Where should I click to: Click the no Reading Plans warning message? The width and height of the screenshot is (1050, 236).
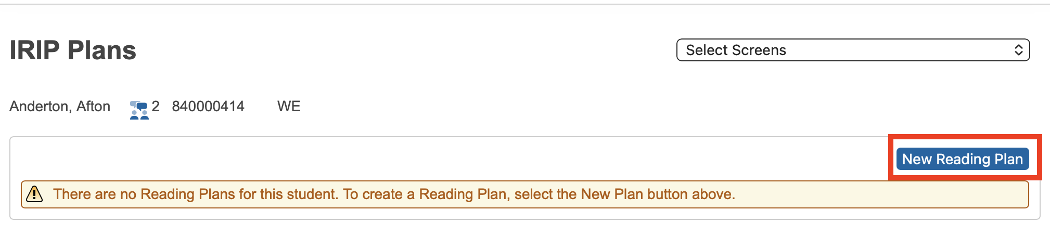394,194
